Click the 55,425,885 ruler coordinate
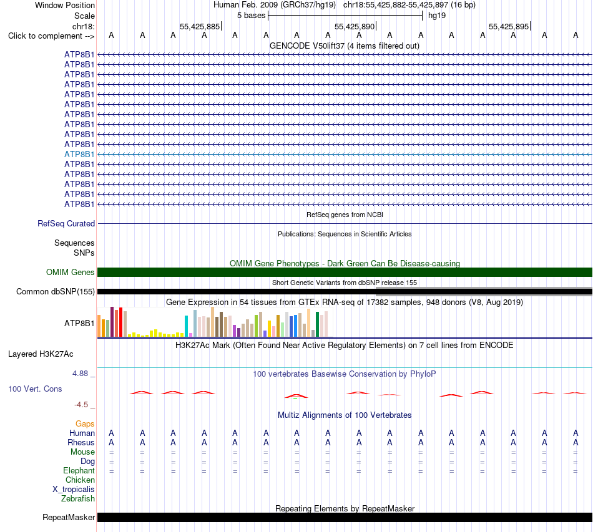 (200, 26)
